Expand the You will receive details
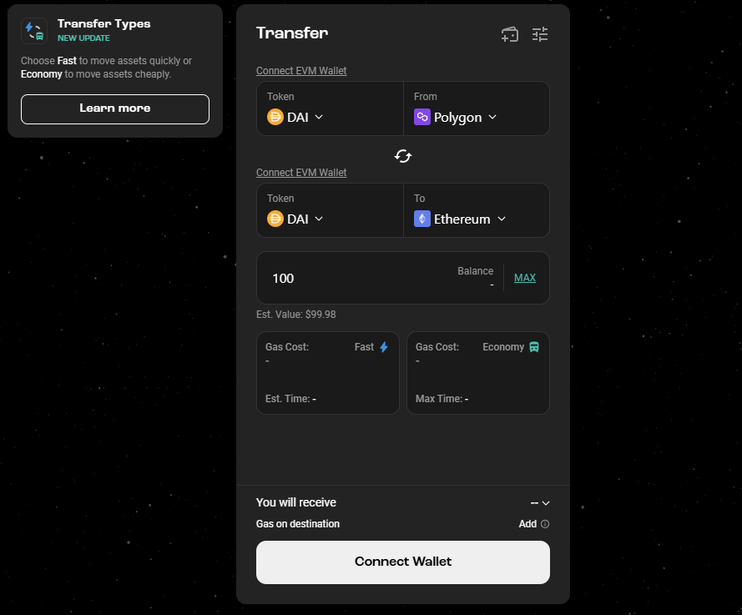The image size is (742, 615). (540, 503)
